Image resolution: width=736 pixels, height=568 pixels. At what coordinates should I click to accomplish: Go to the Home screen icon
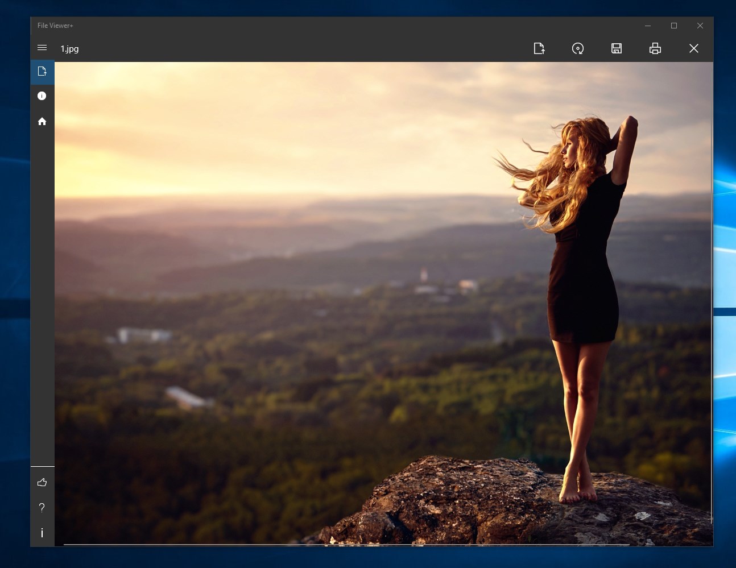pyautogui.click(x=42, y=121)
